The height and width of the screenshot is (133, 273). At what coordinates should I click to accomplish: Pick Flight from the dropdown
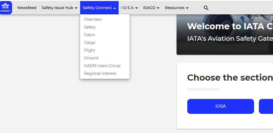[105, 50]
